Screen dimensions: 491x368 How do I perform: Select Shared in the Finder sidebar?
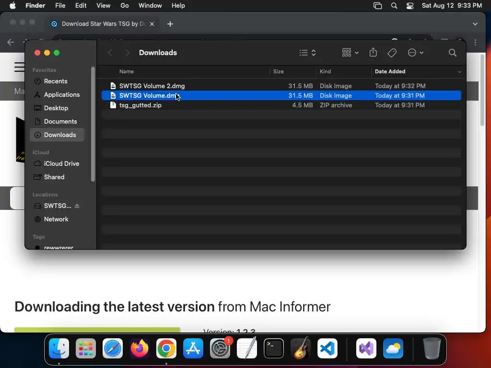(54, 177)
